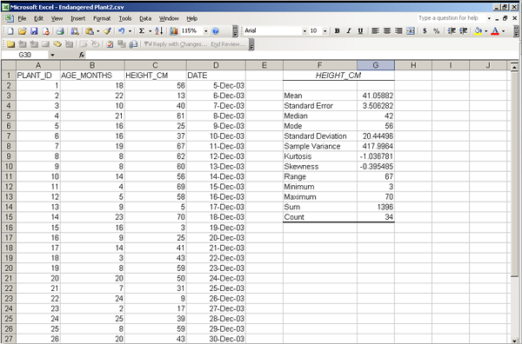Image resolution: width=522 pixels, height=344 pixels.
Task: Open the Tools menu
Action: coord(125,18)
